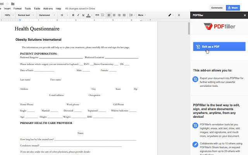
Task: Click the PATIENT INFORMATION heading
Action: [x=39, y=53]
